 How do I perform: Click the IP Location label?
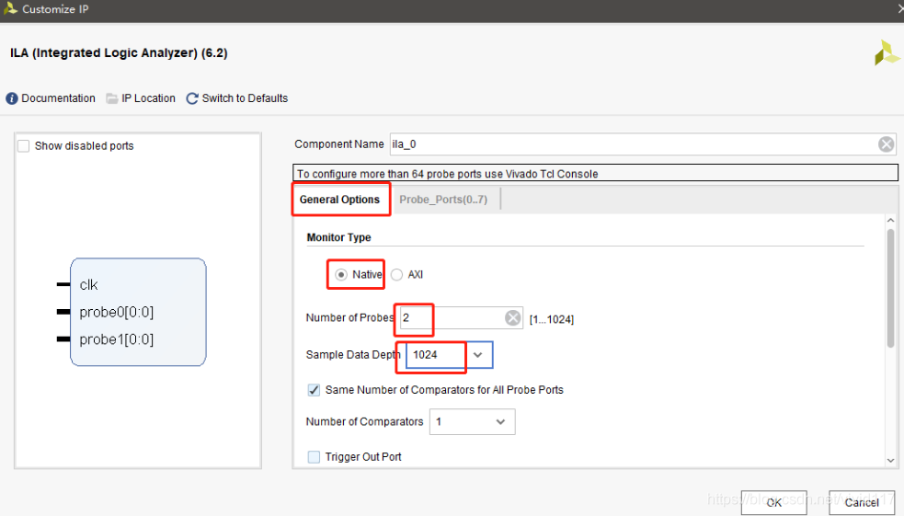point(148,98)
